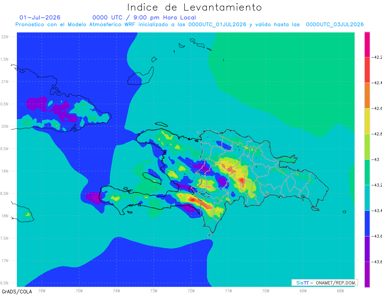Select the cyan legend swatch below -43.2
Image resolution: width=382 pixels, height=295 pixels.
tap(367, 198)
